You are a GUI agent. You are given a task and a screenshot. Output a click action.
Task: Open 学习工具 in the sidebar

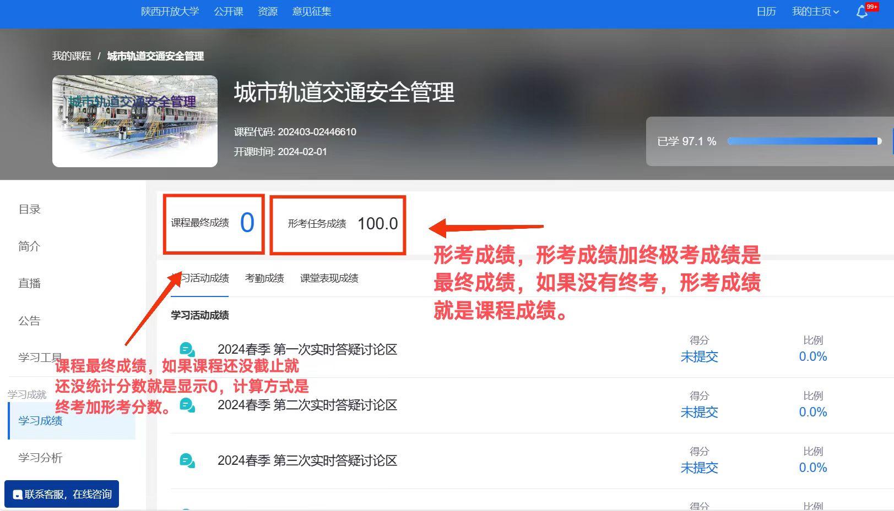pos(40,357)
